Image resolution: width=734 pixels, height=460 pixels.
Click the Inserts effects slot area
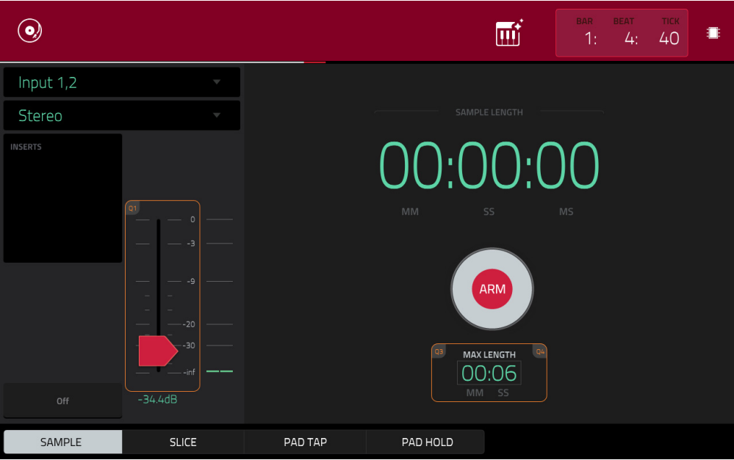(62, 198)
